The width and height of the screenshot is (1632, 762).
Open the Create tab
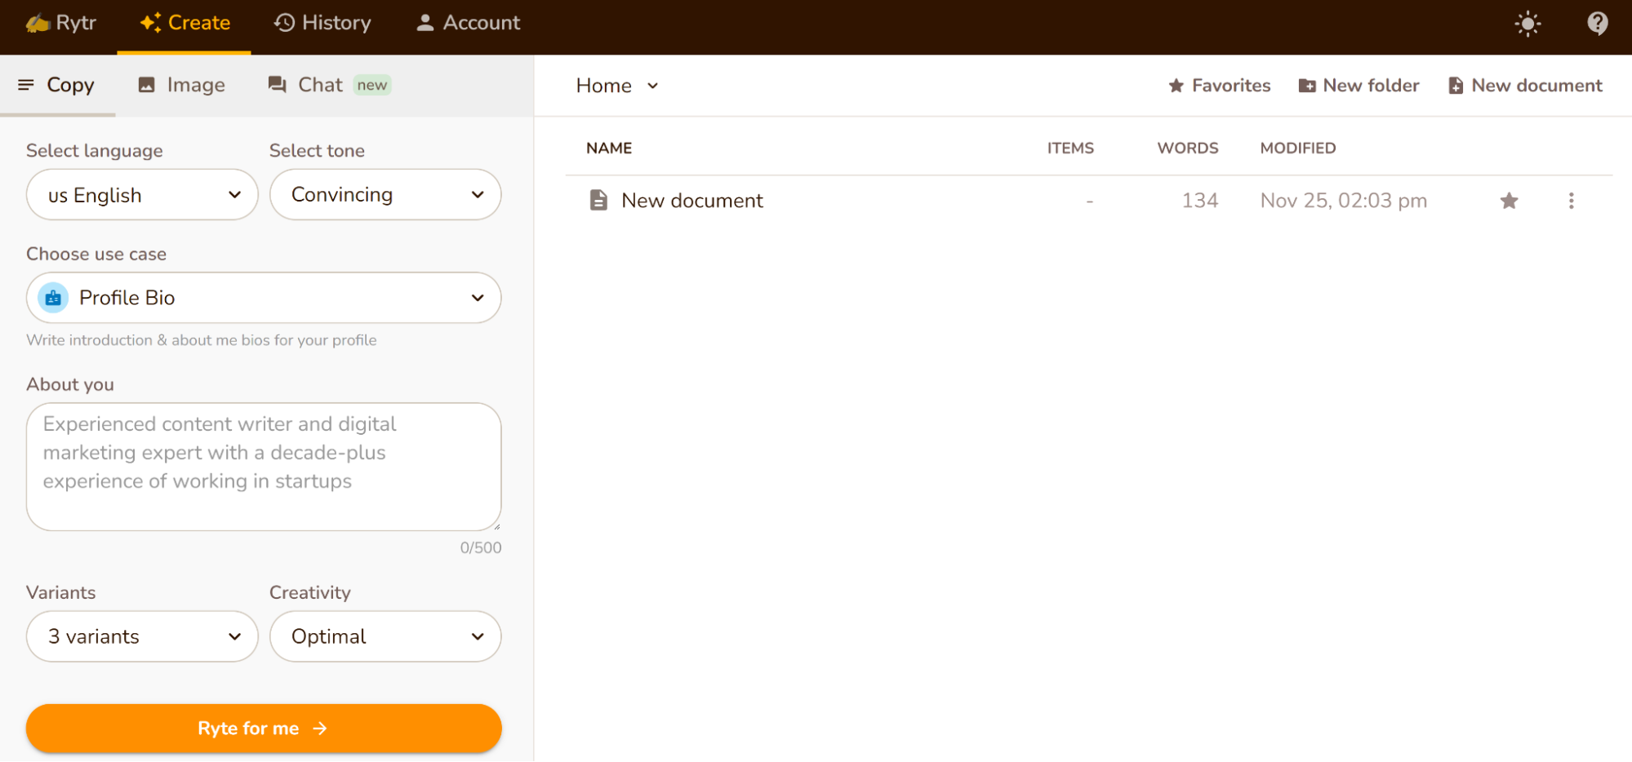point(185,23)
